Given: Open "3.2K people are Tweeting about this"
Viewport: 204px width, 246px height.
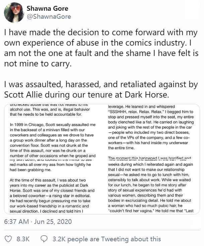Looking at the screenshot, I should coord(107,239).
